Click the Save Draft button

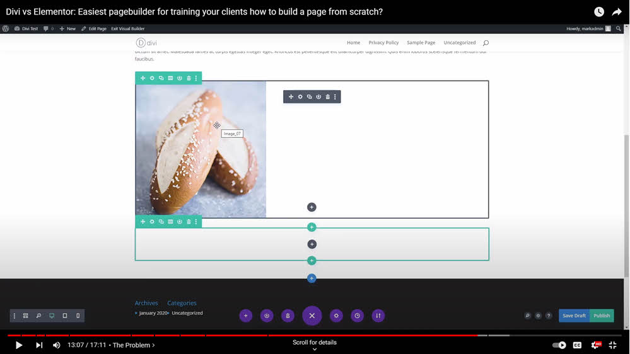(x=574, y=316)
